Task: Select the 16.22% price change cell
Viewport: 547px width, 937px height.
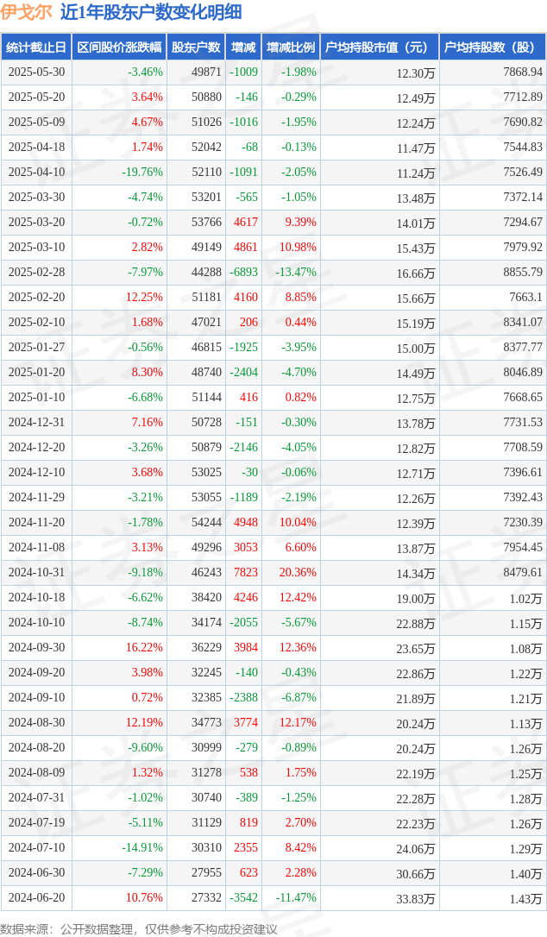Action: (x=144, y=647)
